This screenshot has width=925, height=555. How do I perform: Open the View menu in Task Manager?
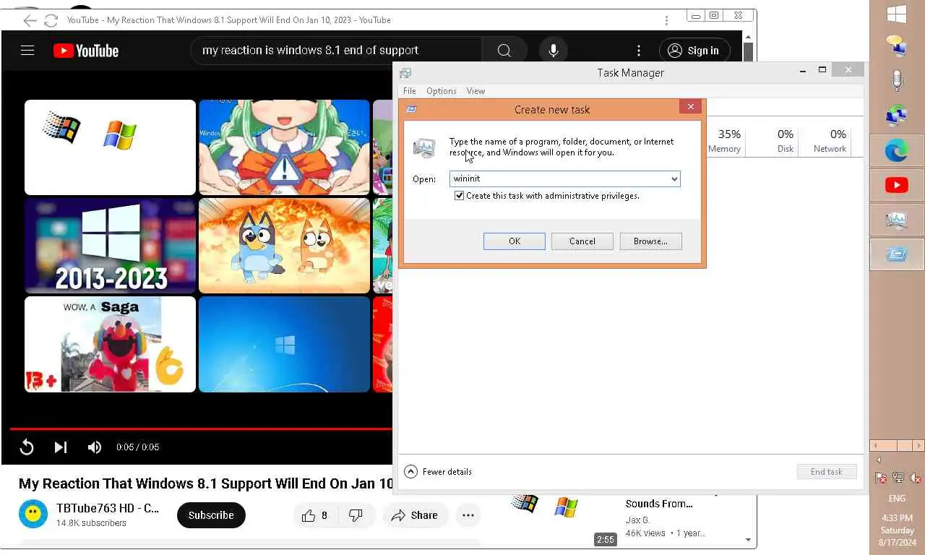coord(476,91)
